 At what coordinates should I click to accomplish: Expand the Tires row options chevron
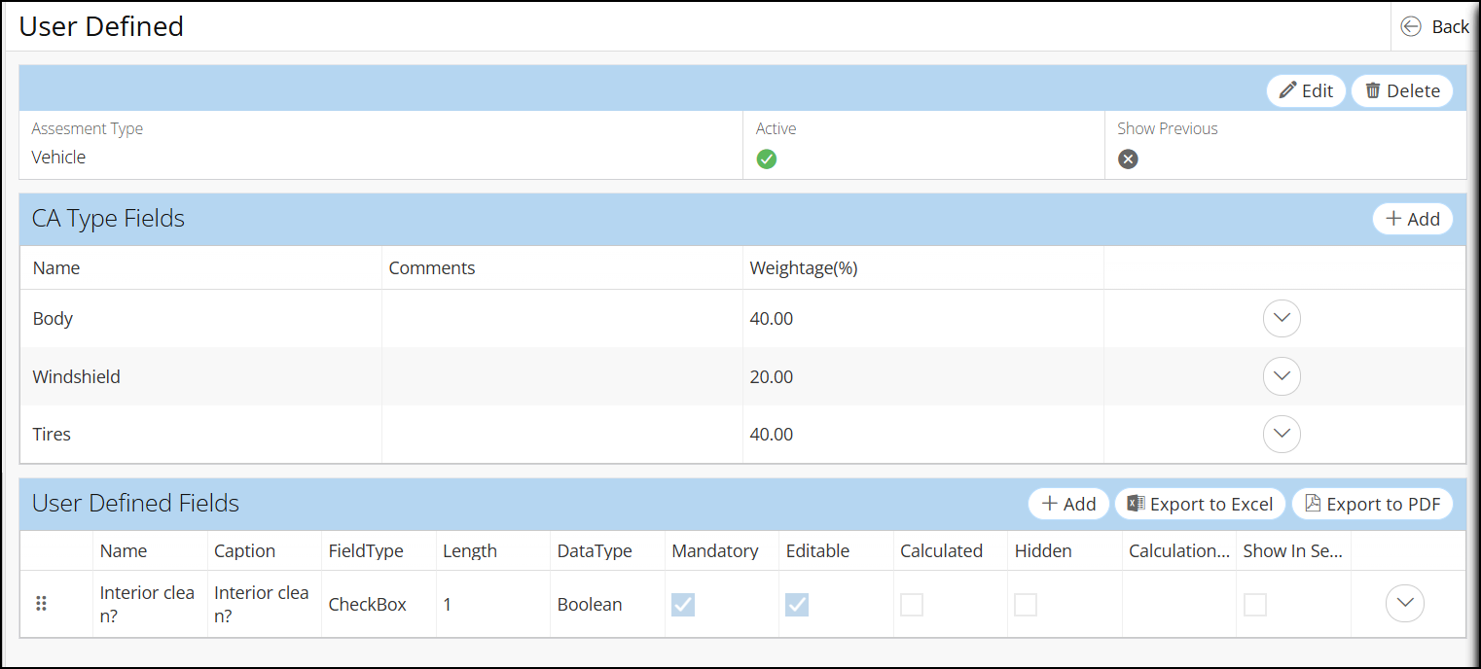pyautogui.click(x=1282, y=434)
